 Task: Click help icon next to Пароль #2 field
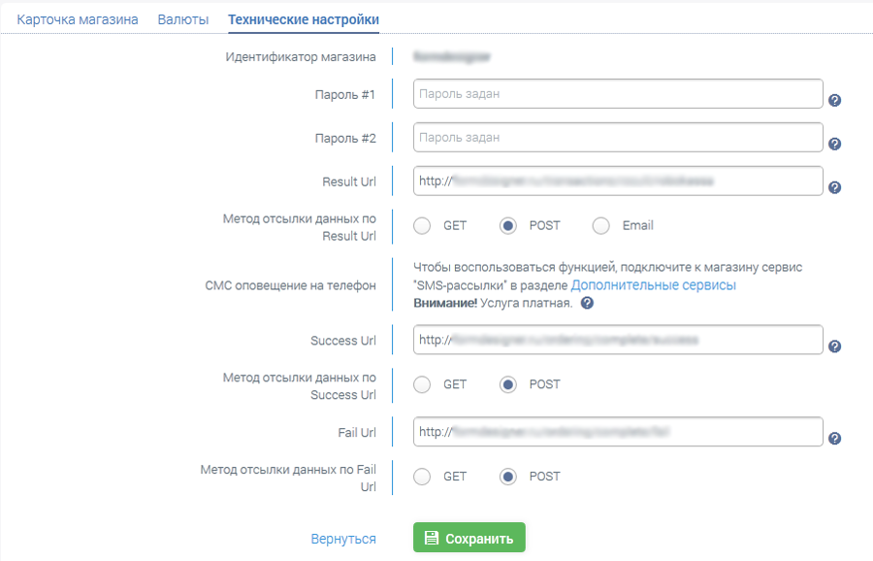point(834,144)
